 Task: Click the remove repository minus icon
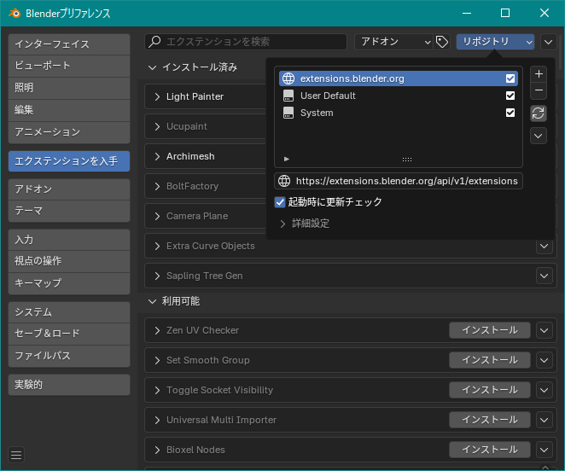(x=539, y=90)
